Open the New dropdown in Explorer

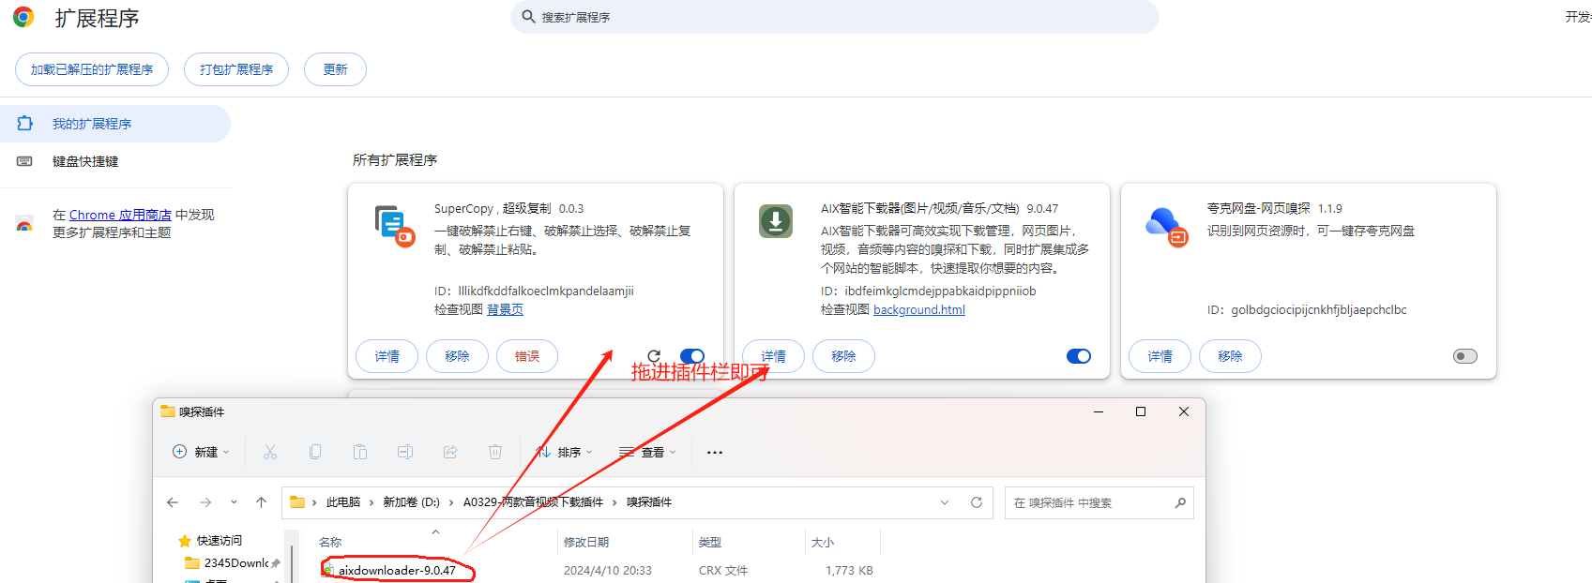201,452
